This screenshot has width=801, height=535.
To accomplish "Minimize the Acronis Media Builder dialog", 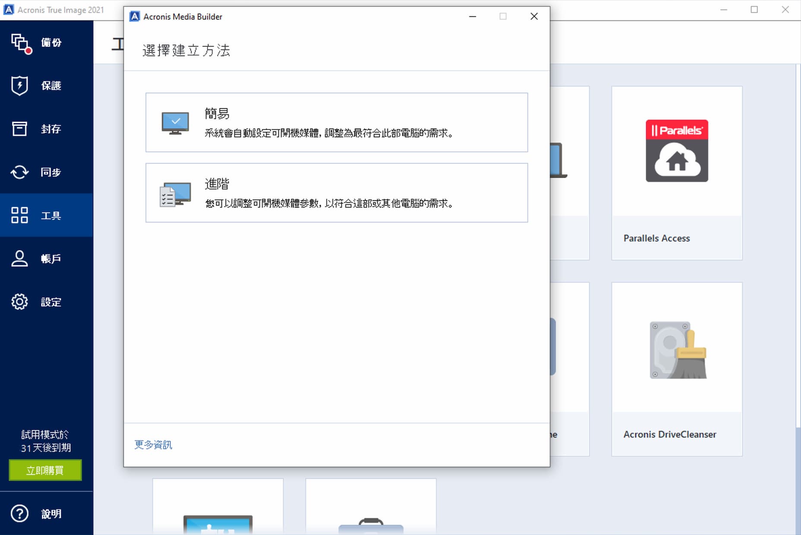I will click(473, 16).
